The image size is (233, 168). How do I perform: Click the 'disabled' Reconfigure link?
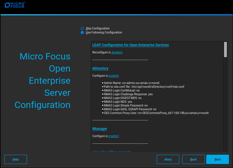(x=117, y=52)
